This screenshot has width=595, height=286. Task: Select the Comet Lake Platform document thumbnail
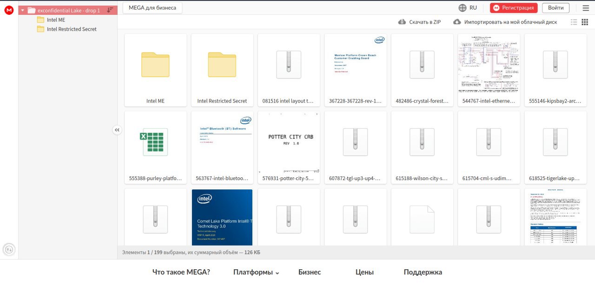[x=222, y=217]
